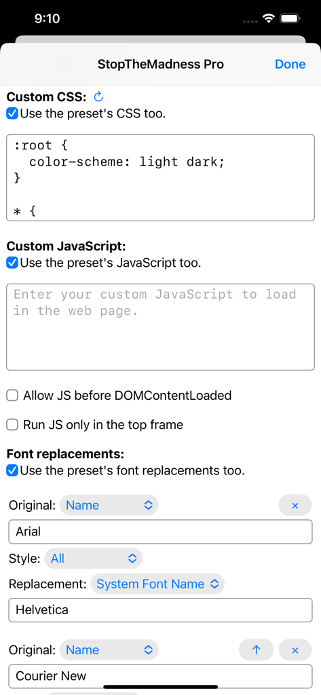Tap the Custom CSS heading label
This screenshot has width=321, height=695.
click(x=47, y=96)
